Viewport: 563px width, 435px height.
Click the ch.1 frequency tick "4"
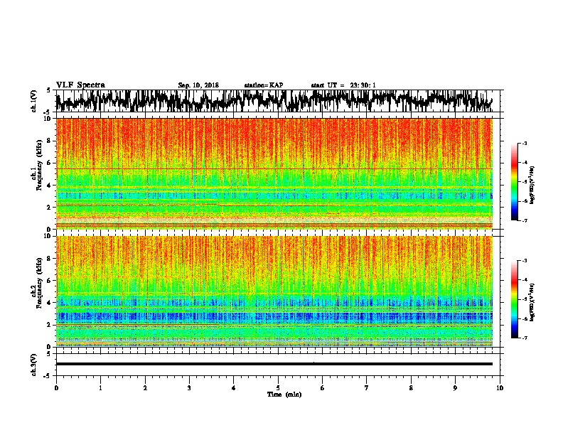point(50,186)
